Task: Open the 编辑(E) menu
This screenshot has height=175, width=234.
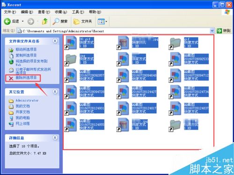Action: coord(27,12)
